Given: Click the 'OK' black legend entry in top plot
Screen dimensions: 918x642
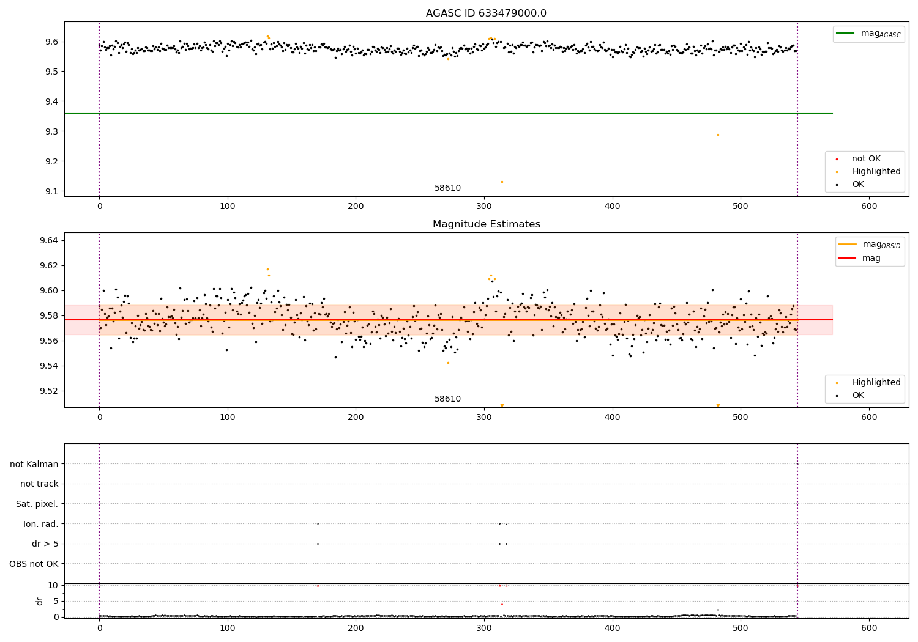Looking at the screenshot, I should click(849, 185).
